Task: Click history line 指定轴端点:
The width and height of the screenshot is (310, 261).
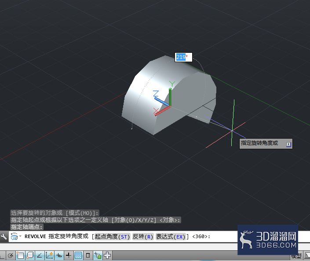Action: [x=27, y=227]
